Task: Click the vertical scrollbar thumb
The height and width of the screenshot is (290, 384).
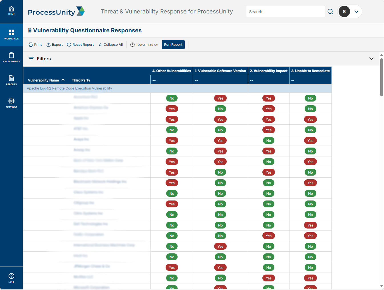Action: (381, 77)
